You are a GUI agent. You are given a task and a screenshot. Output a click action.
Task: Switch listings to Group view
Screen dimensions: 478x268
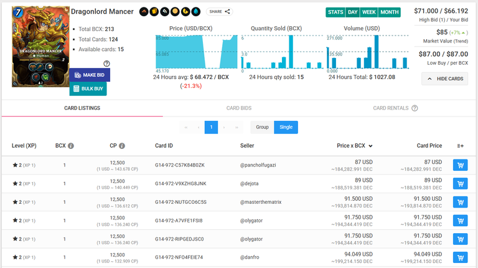(262, 127)
